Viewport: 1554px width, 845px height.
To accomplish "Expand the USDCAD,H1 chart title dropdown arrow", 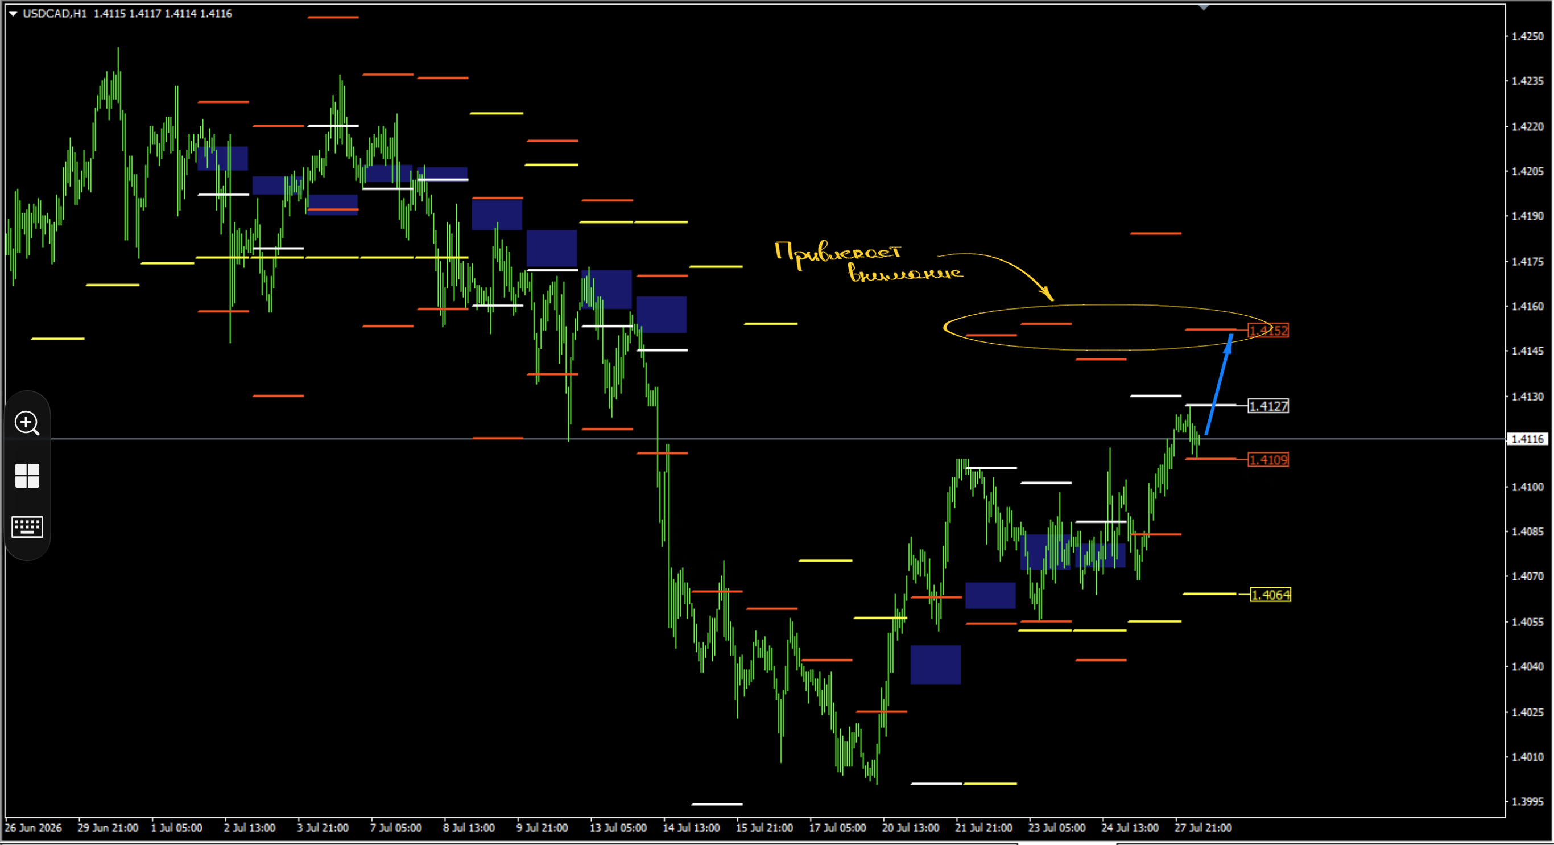I will [13, 13].
